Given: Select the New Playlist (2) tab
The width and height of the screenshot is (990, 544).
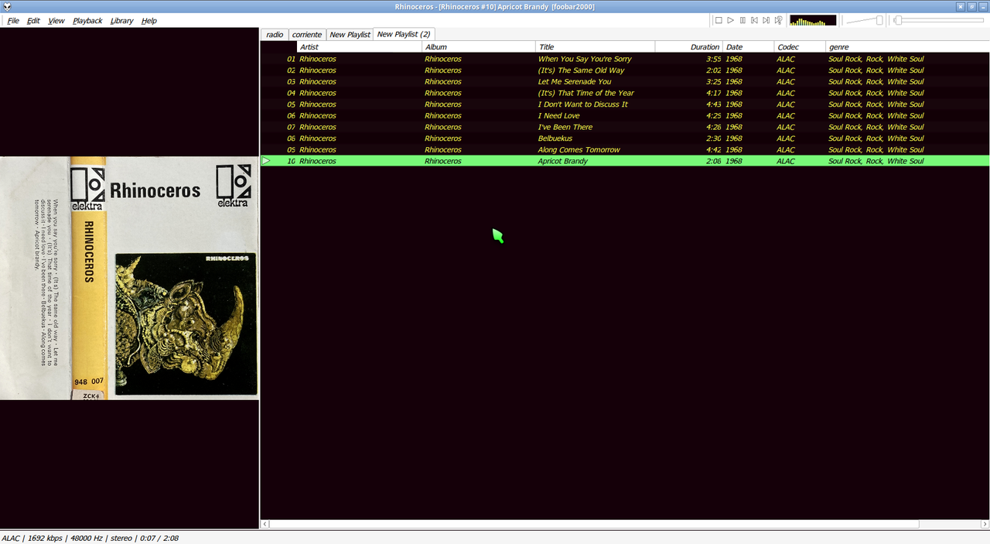Looking at the screenshot, I should click(x=404, y=34).
